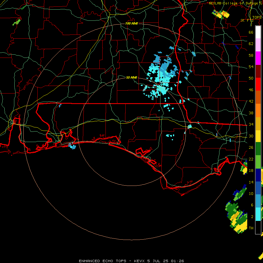
Task: Click the 'NEXLAB-College of DuPage' credit text
Action: [x=233, y=3]
